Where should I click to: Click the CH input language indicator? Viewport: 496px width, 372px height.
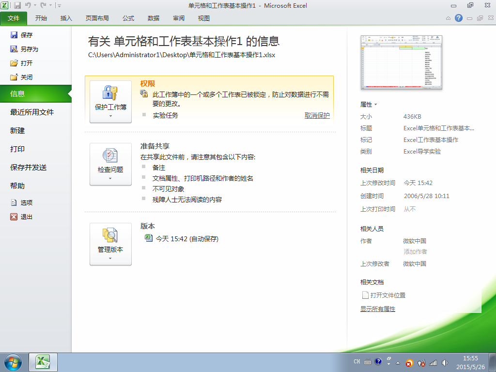[x=357, y=361]
